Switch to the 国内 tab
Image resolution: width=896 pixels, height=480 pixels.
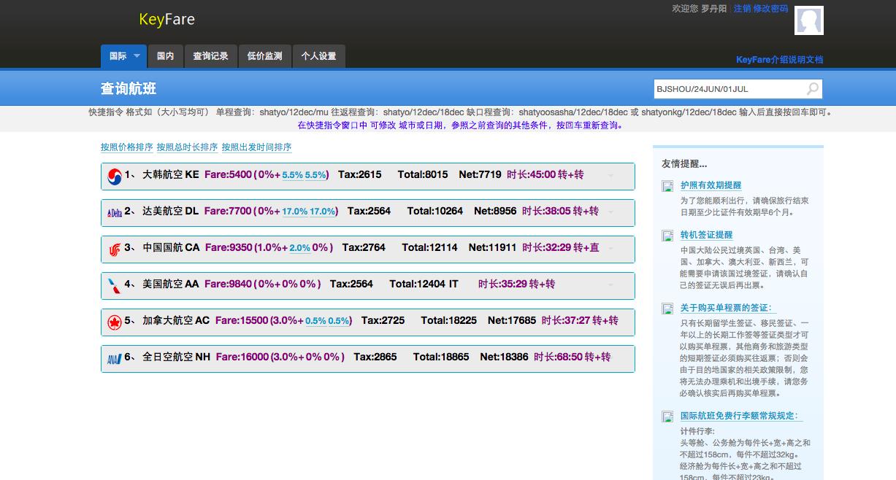tap(166, 56)
